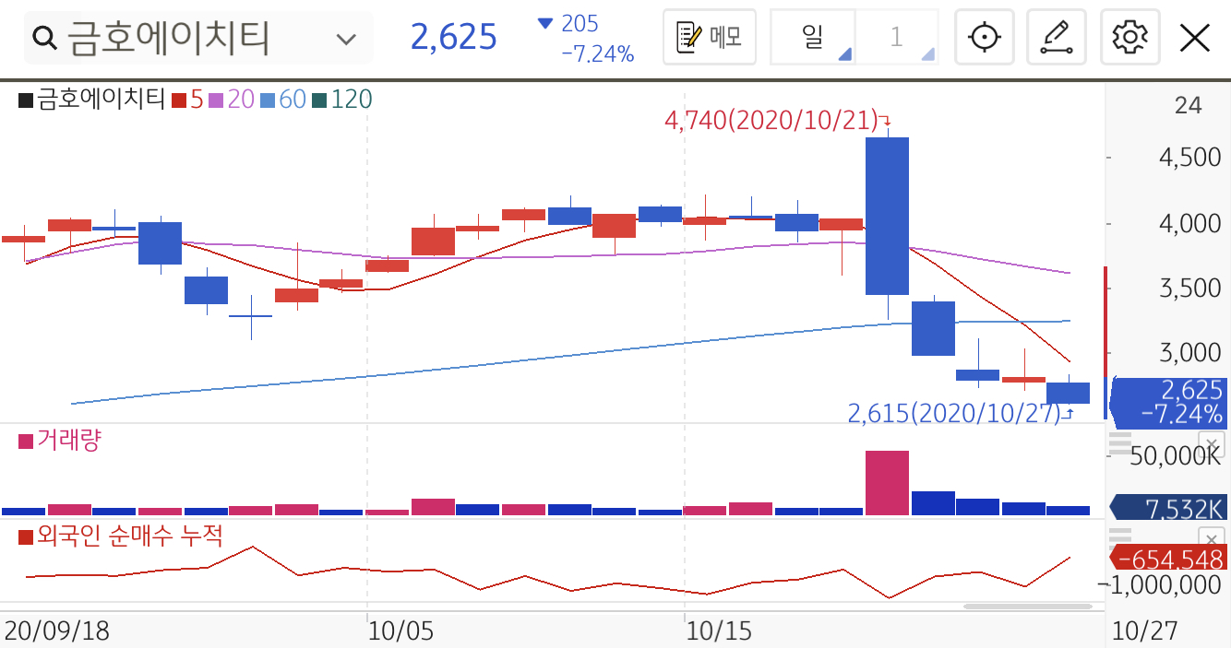Close the 거래량 volume panel
1231x648 pixels.
[x=1211, y=442]
